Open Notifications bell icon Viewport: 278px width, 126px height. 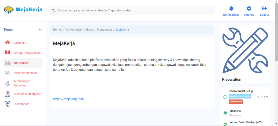231,8
